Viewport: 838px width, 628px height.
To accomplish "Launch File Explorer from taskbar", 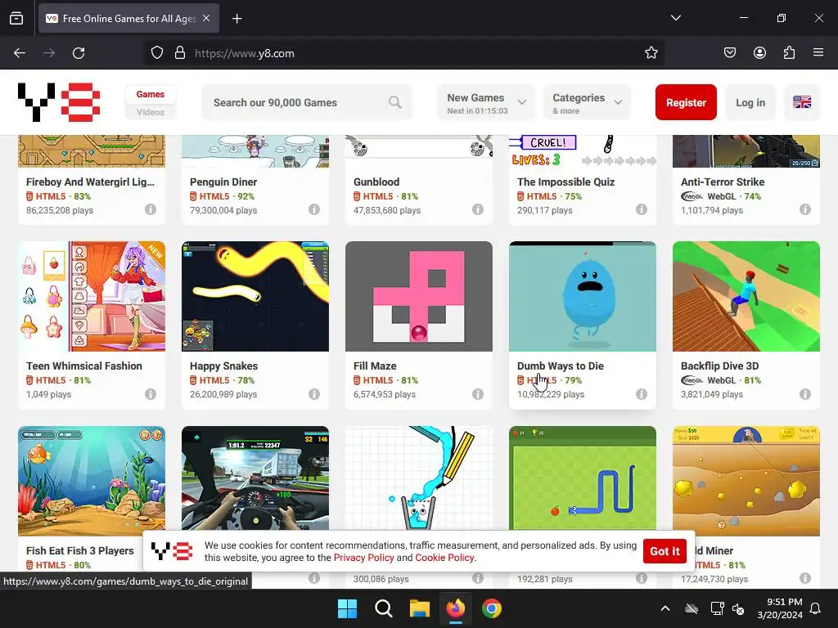I will [420, 608].
